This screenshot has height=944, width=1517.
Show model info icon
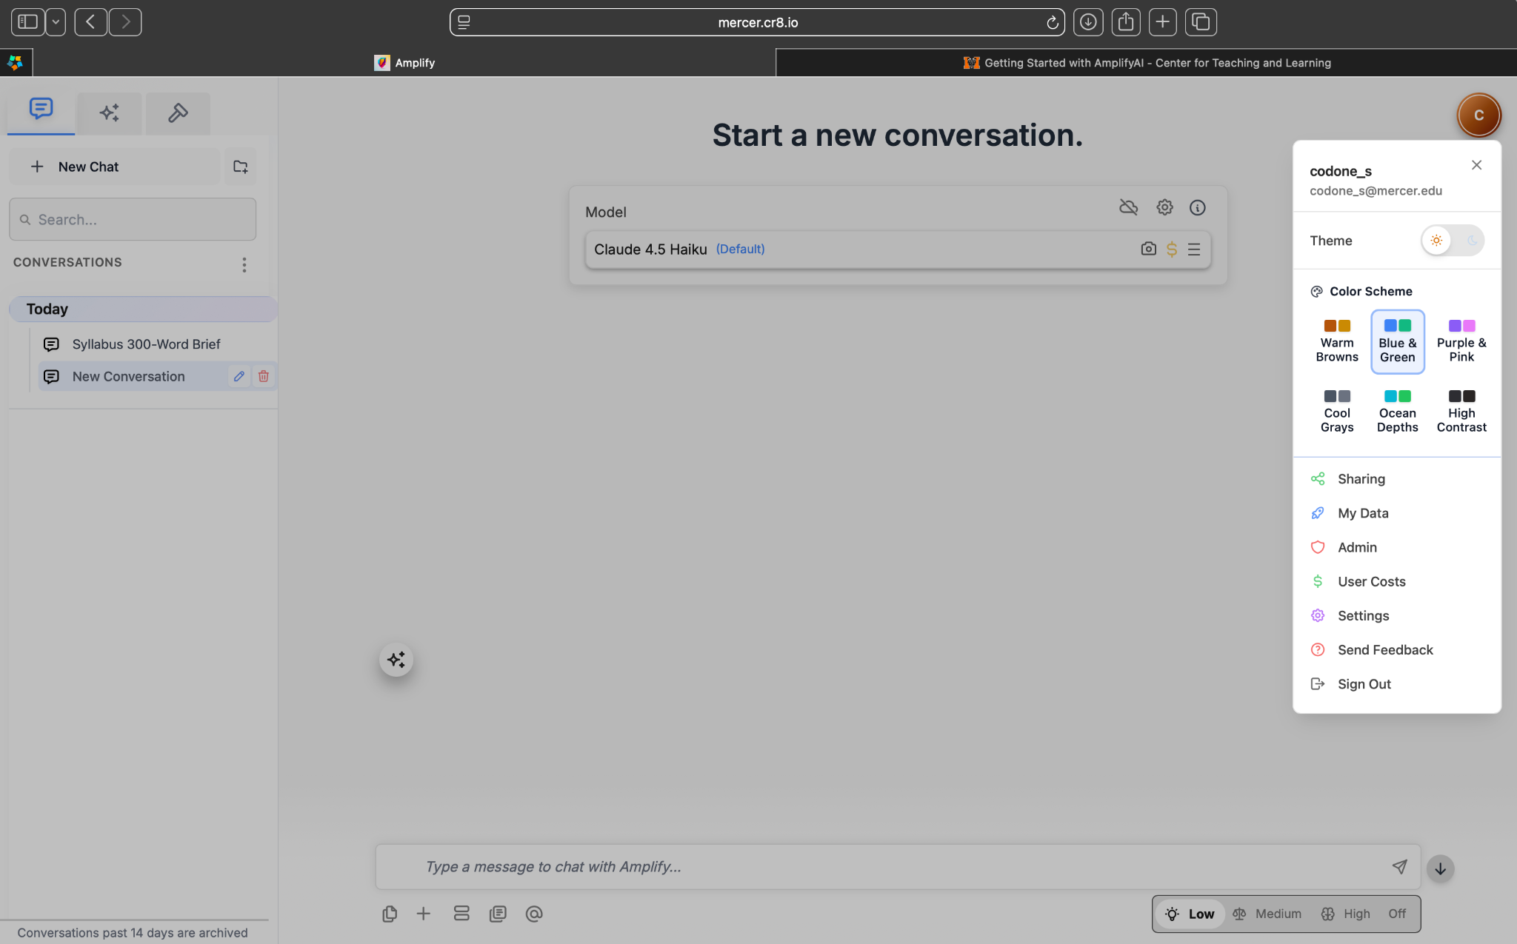pos(1197,208)
